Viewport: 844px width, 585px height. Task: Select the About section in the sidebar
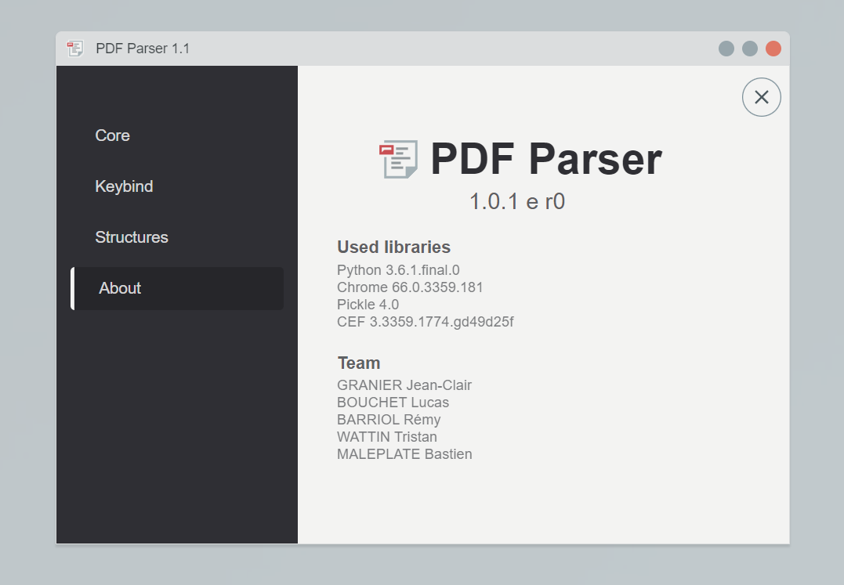pyautogui.click(x=119, y=288)
